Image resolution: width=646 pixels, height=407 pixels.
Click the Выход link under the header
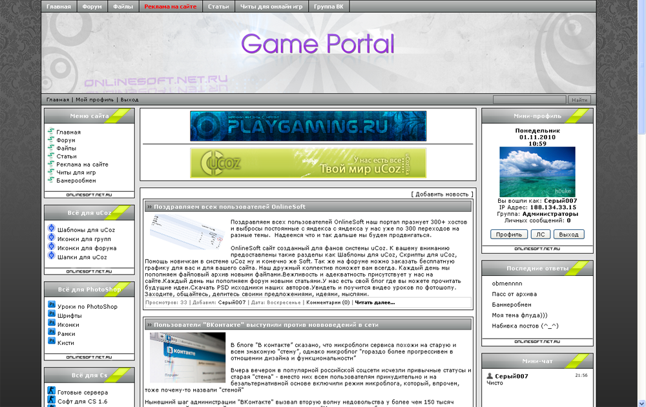tap(129, 99)
